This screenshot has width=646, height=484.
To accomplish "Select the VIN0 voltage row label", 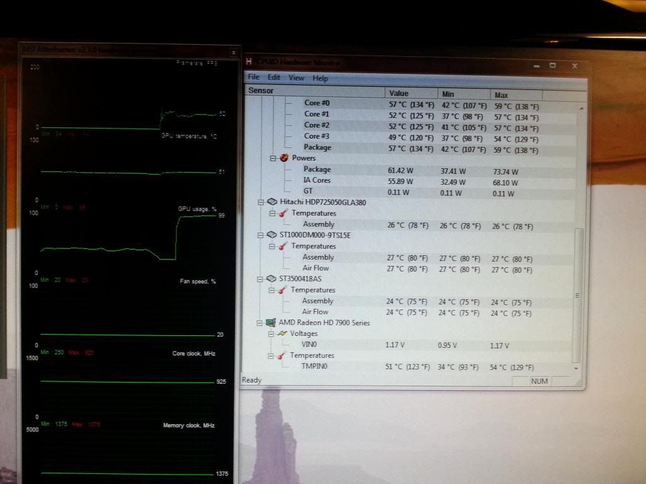I will 309,345.
